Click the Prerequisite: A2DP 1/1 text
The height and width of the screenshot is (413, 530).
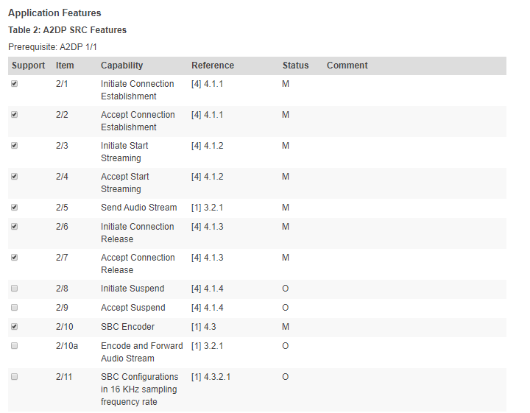point(52,47)
